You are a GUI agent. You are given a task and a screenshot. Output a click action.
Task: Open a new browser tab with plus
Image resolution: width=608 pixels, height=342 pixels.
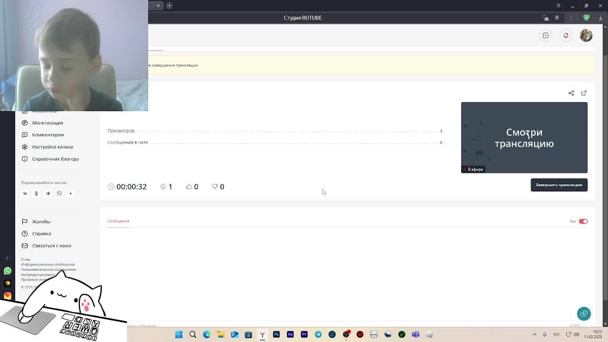click(x=169, y=6)
